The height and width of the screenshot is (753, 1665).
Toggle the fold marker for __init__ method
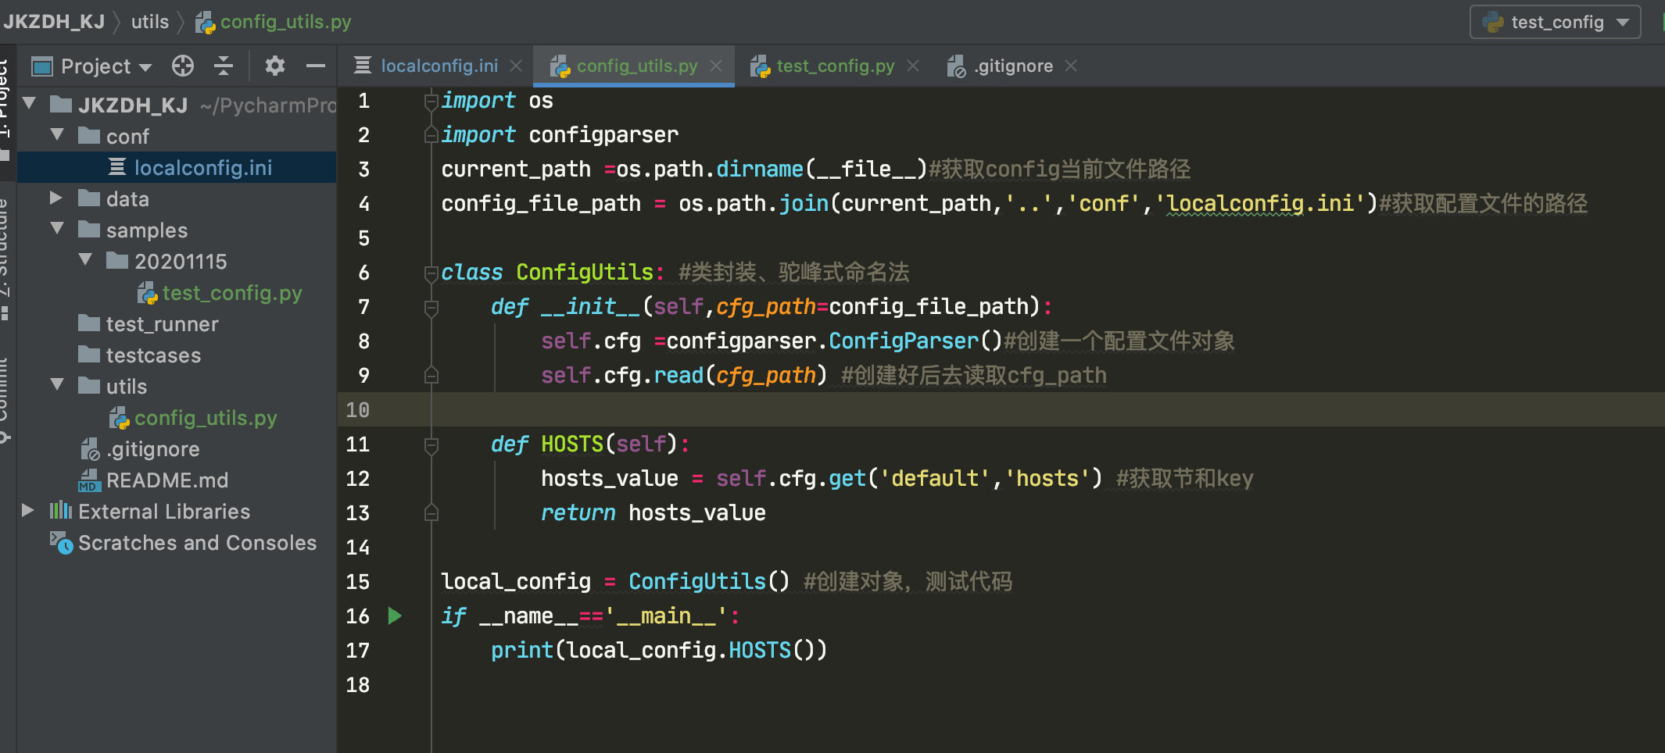point(431,307)
